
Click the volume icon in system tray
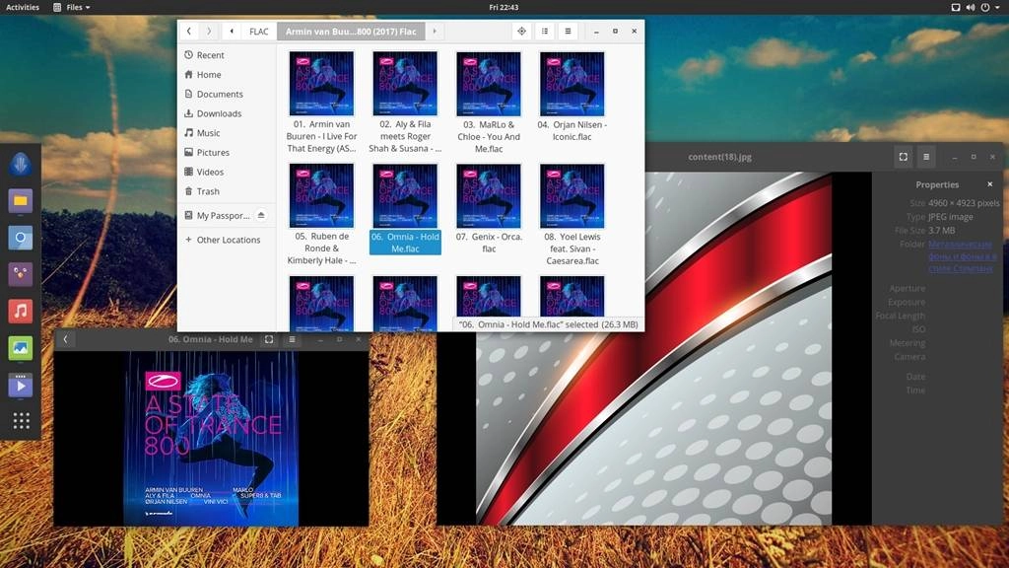971,7
